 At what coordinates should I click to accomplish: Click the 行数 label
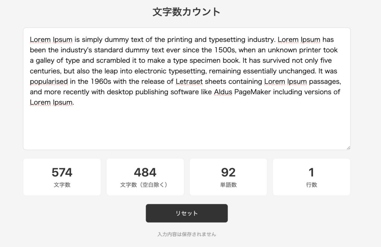point(311,185)
